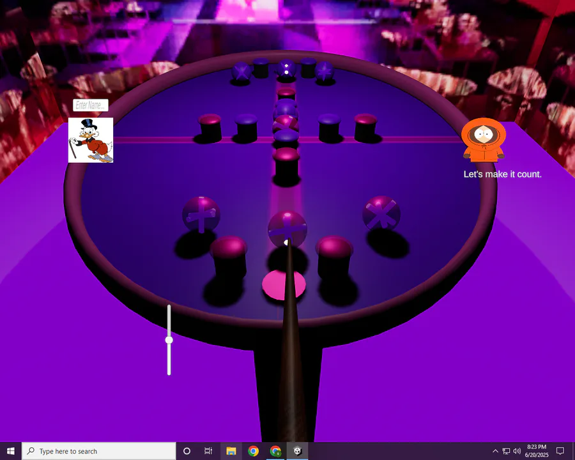The width and height of the screenshot is (575, 460).
Task: Select the Scrooge McDuck avatar image
Action: [x=91, y=140]
